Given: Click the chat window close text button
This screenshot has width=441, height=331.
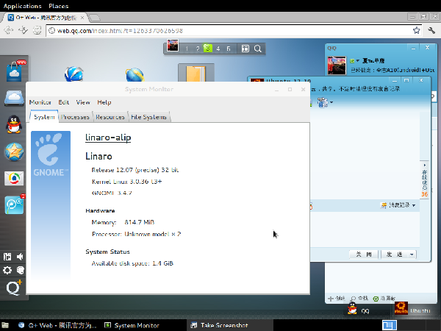Looking at the screenshot, I should (364, 255).
